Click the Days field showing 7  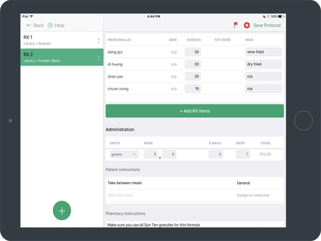[x=243, y=154]
